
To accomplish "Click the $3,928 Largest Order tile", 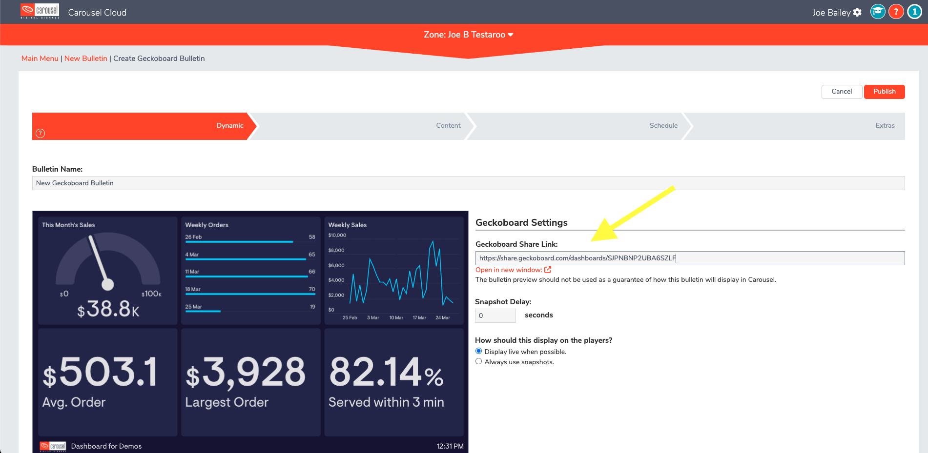I will click(251, 382).
